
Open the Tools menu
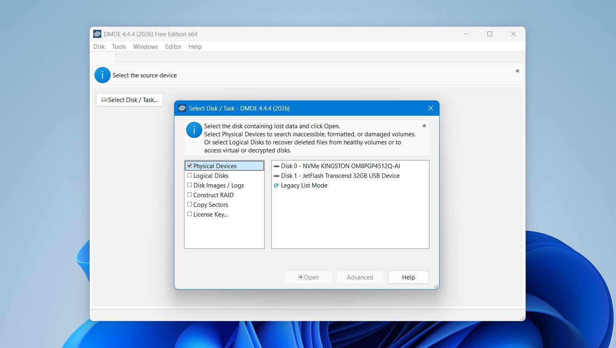pos(119,47)
